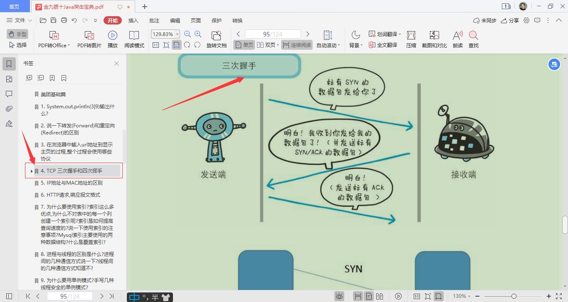Toggle navigation pane at bottom-left
Image resolution: width=568 pixels, height=302 pixels.
tap(9, 296)
